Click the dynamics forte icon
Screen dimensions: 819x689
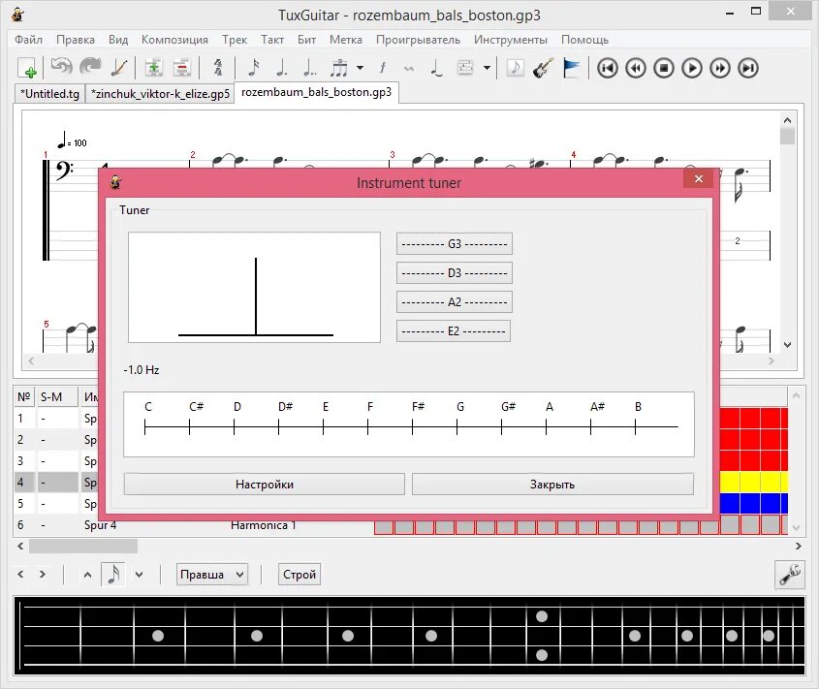(382, 68)
